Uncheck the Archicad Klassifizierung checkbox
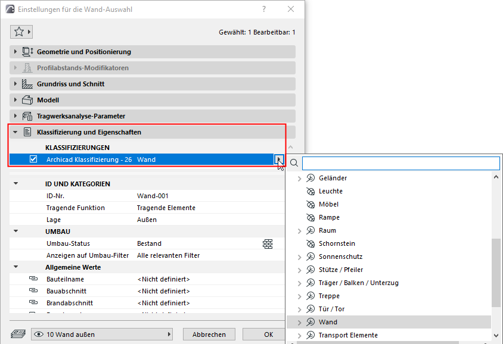Image resolution: width=503 pixels, height=344 pixels. pos(33,159)
